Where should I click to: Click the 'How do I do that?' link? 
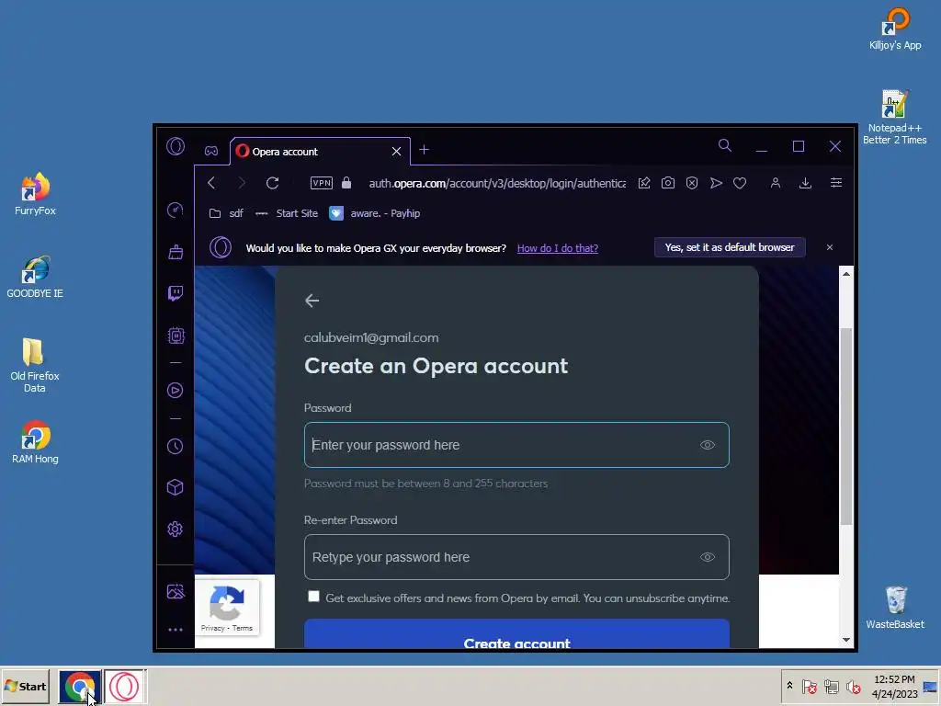click(558, 248)
